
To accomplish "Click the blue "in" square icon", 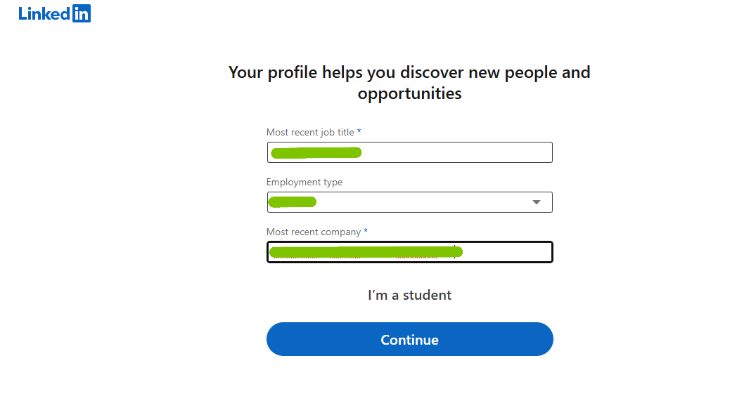I will tap(82, 13).
